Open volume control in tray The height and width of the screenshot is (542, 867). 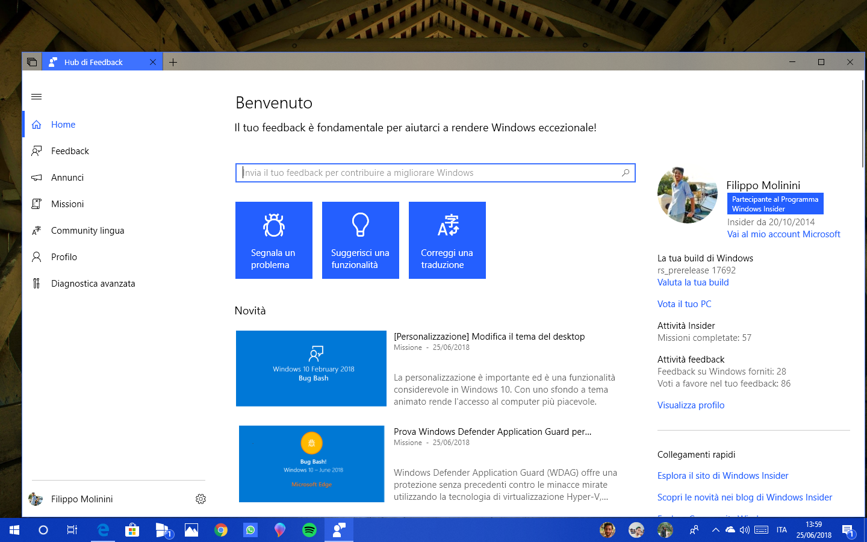[745, 530]
